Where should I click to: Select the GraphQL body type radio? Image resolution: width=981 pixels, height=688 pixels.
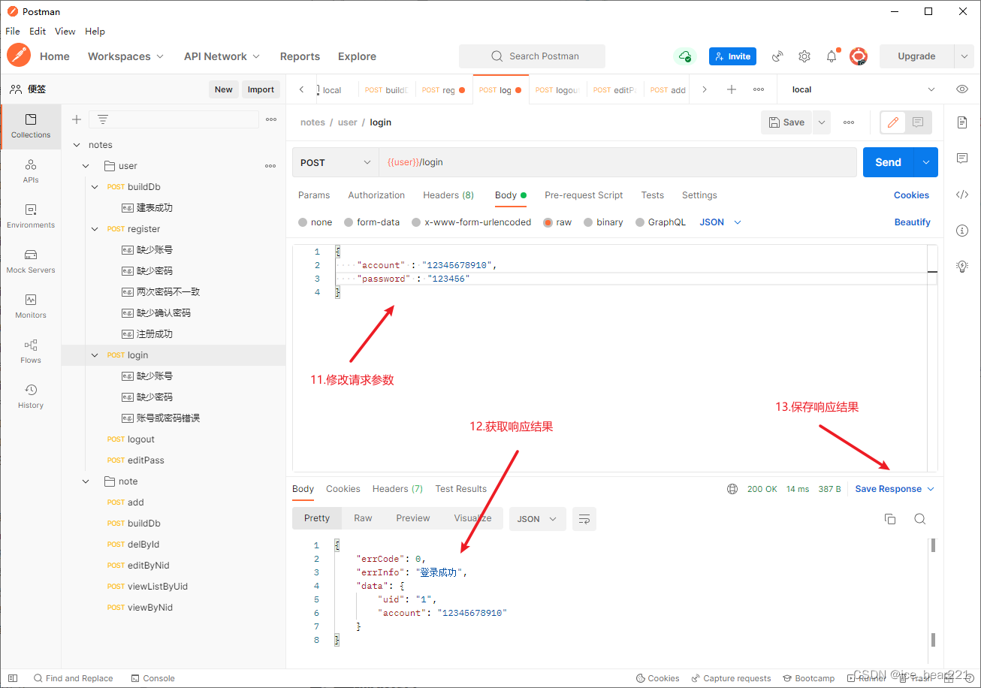click(x=640, y=222)
